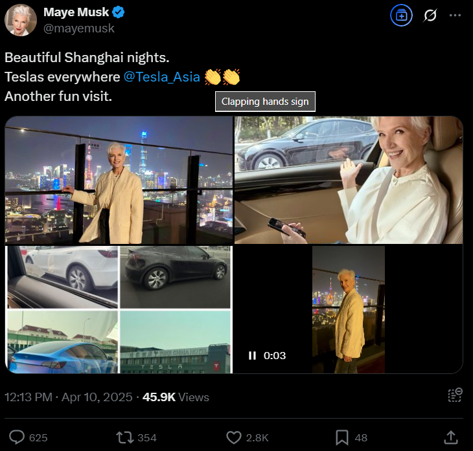Viewport: 473px width, 451px height.
Task: Click the reply comment icon
Action: 17,437
